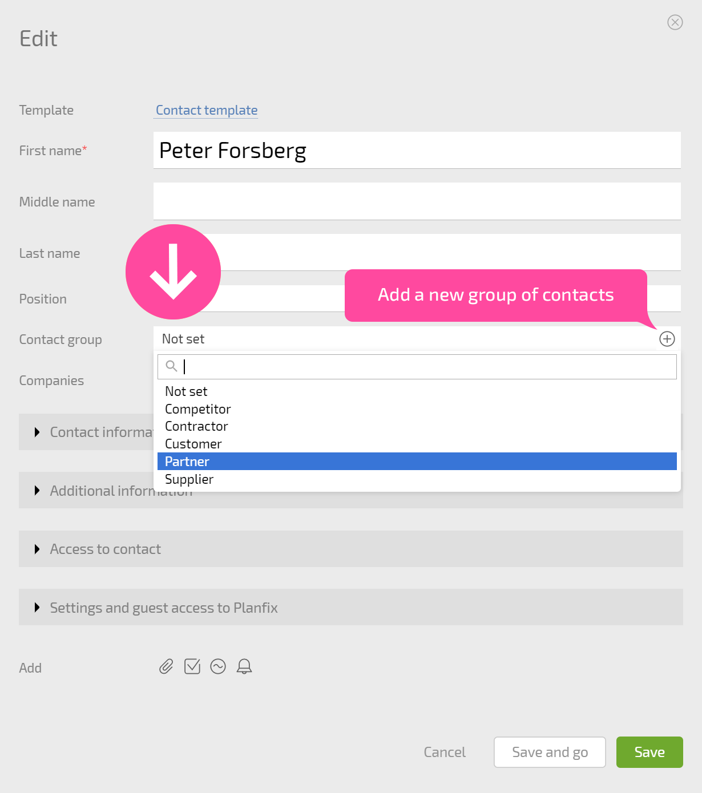This screenshot has width=702, height=793.
Task: Click the plus icon to add contact group
Action: click(667, 339)
